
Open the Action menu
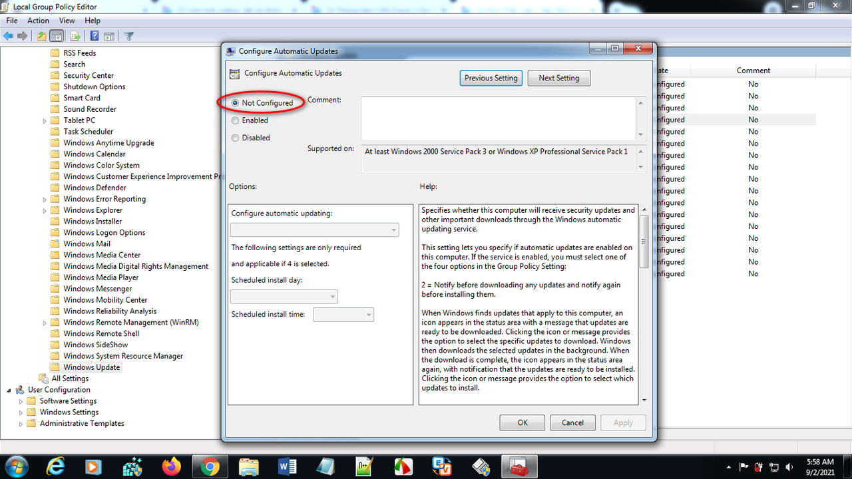pos(38,21)
